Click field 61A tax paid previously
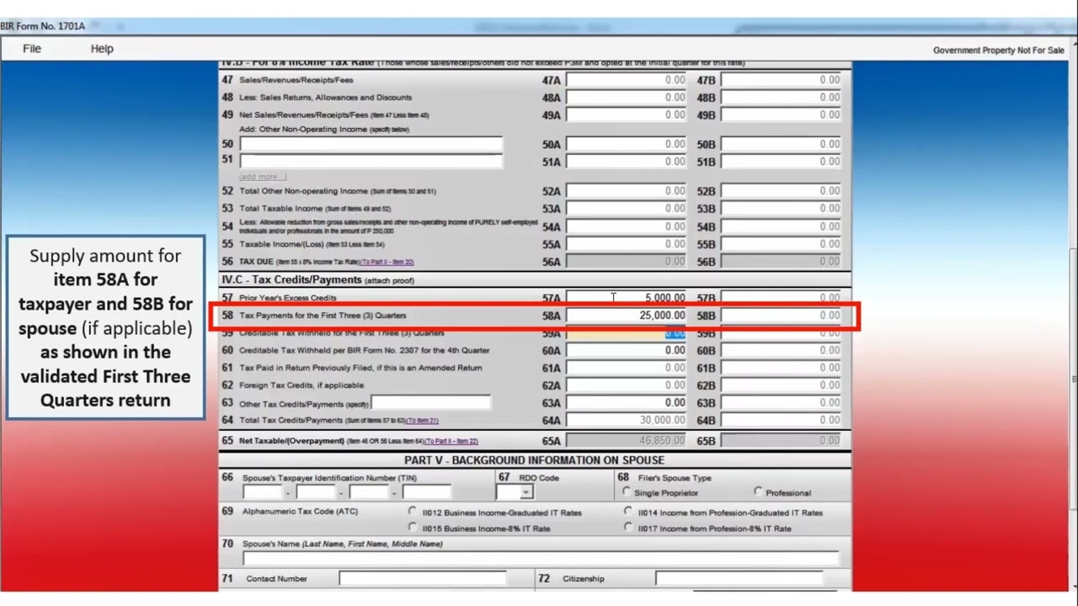This screenshot has height=606, width=1078. coord(627,368)
